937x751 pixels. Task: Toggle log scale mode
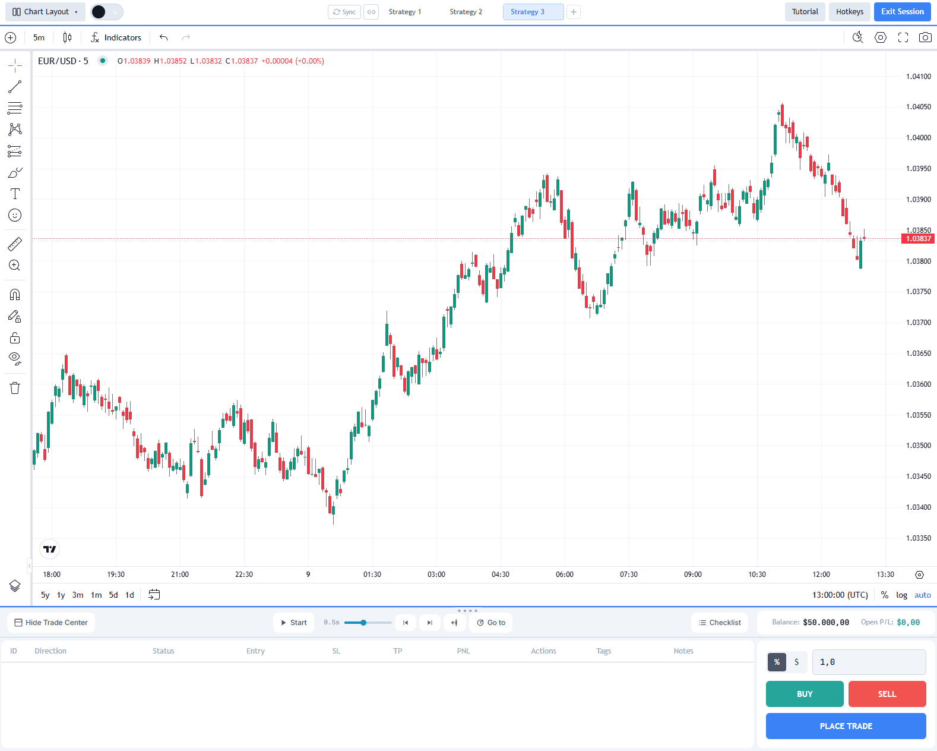901,595
